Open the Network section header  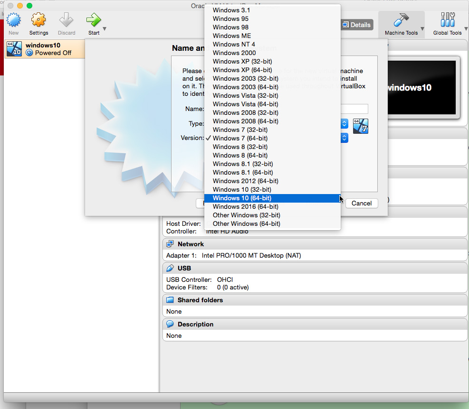tap(315, 244)
